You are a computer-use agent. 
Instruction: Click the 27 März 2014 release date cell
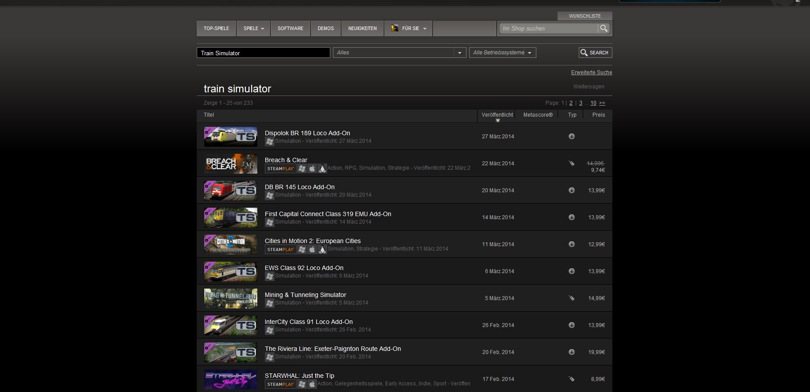[x=498, y=137]
